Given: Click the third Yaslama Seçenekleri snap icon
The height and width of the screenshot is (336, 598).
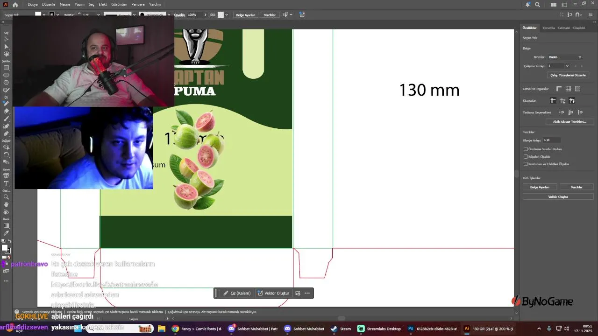Looking at the screenshot, I should click(580, 112).
